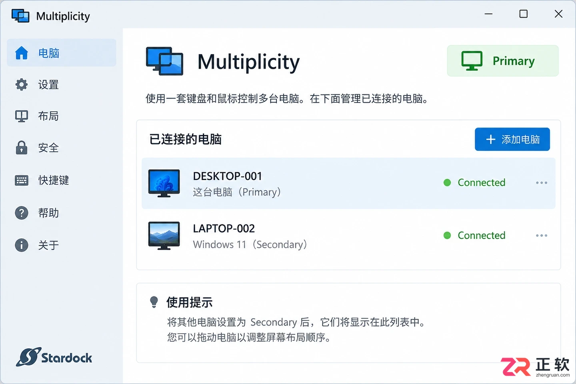Click the DESKTOP-001 computer thumbnail
Screen dimensions: 576x384
click(x=164, y=183)
